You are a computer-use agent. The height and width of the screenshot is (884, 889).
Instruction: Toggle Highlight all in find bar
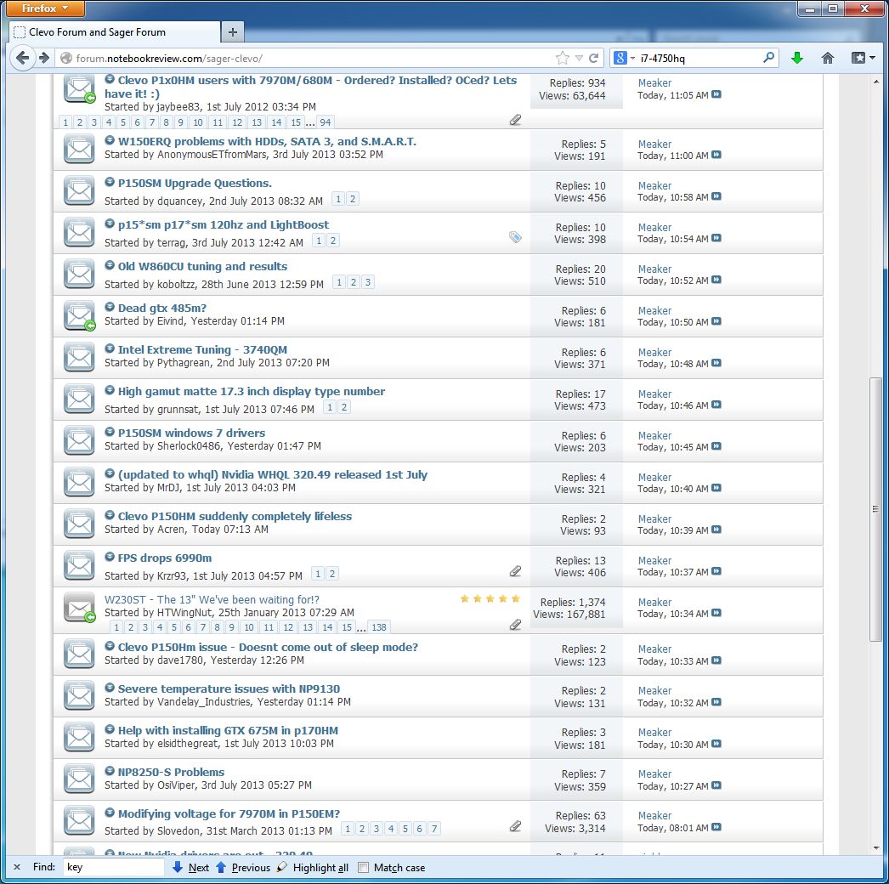[x=313, y=867]
